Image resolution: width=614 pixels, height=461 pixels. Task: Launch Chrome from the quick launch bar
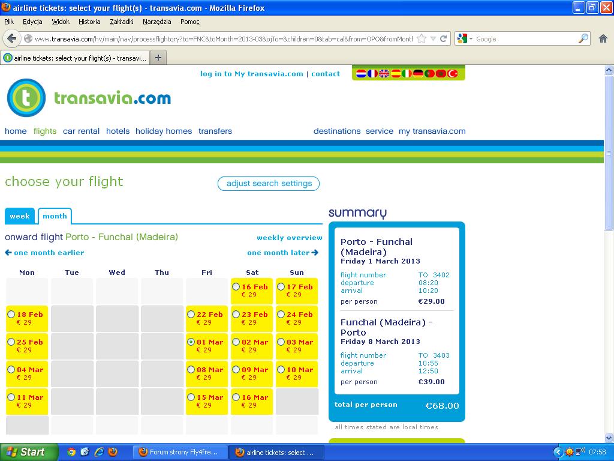(x=71, y=452)
